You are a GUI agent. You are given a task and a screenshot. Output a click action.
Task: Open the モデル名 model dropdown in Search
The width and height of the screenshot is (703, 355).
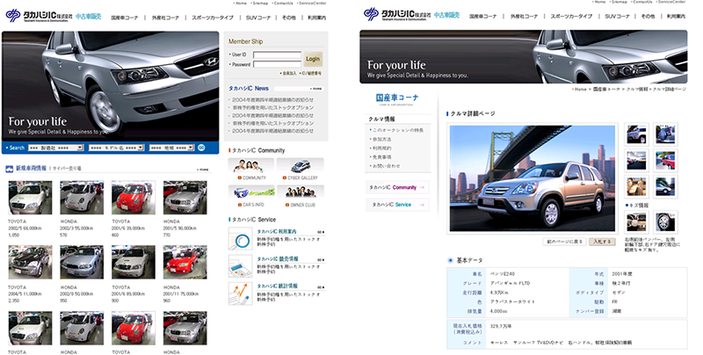tap(117, 148)
